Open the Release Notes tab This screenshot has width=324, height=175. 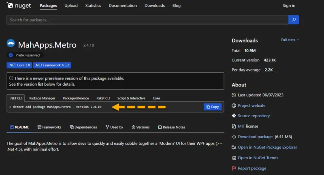pyautogui.click(x=171, y=127)
